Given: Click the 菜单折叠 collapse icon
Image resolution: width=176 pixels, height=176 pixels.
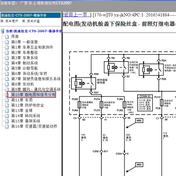Looking at the screenshot, I should pos(23,21).
